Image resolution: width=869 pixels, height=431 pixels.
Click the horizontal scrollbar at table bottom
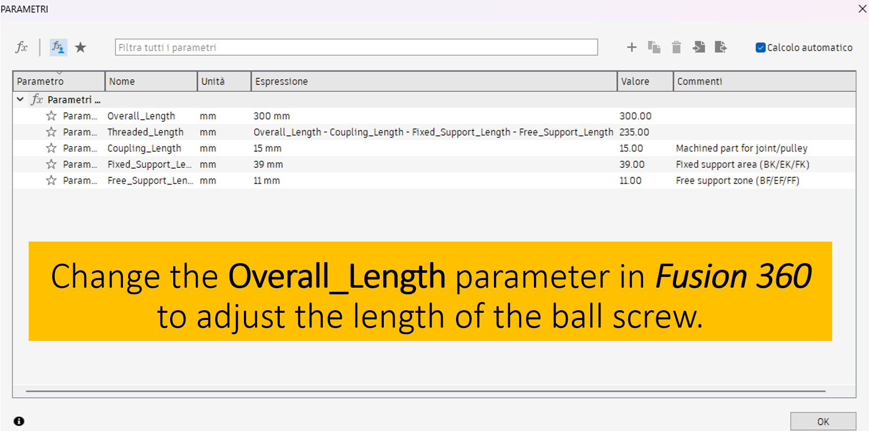[x=425, y=391]
